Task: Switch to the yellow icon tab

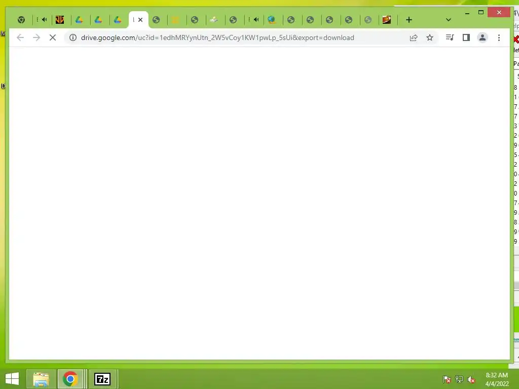Action: click(175, 20)
